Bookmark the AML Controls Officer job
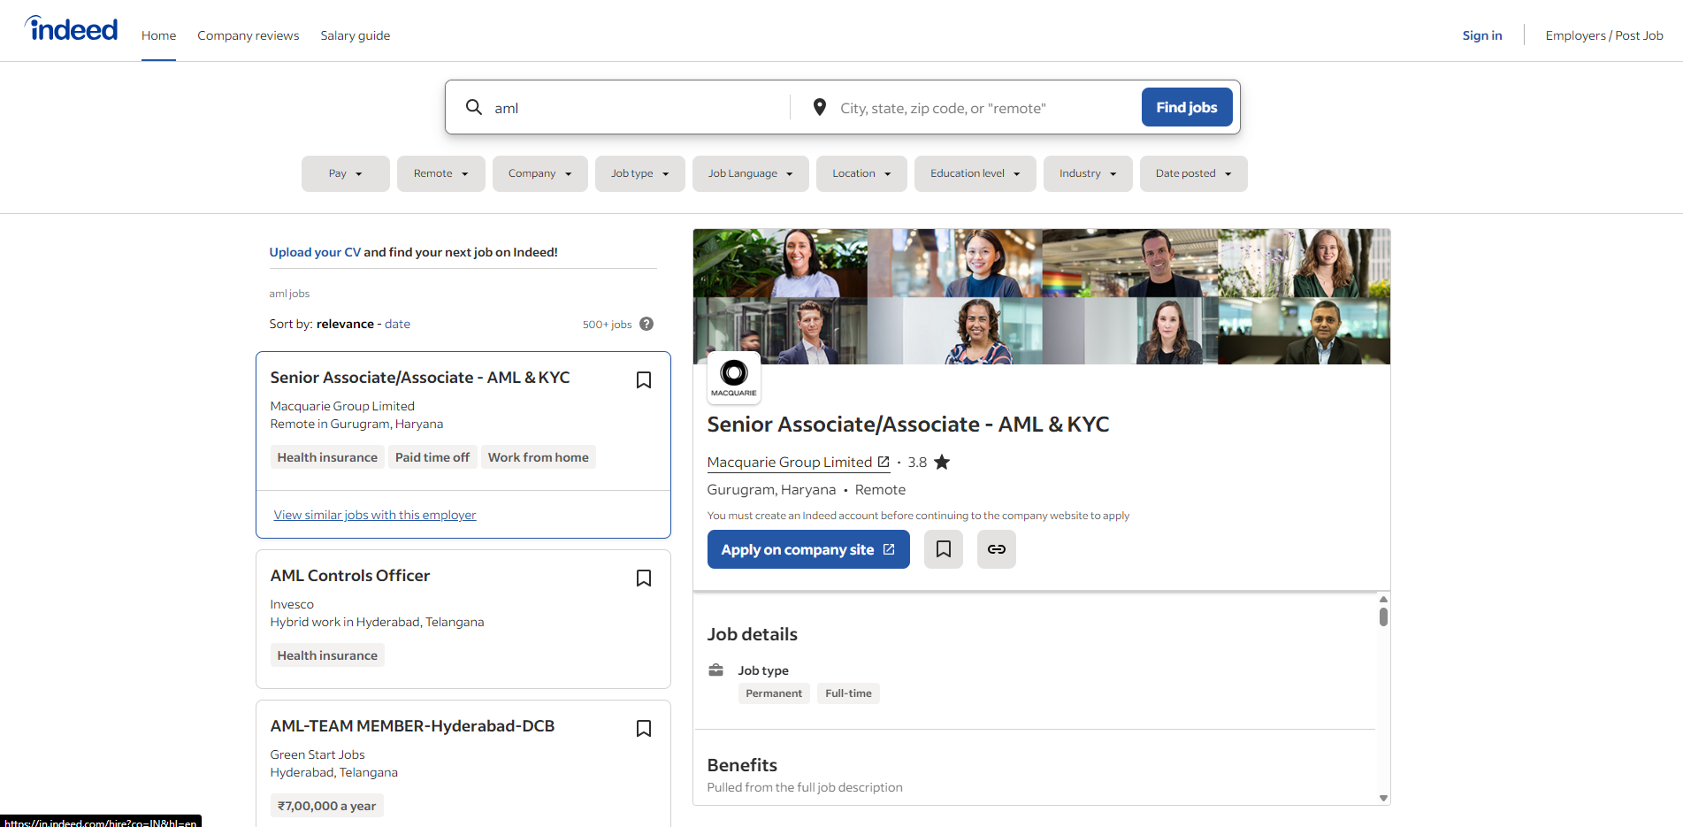 click(x=644, y=578)
